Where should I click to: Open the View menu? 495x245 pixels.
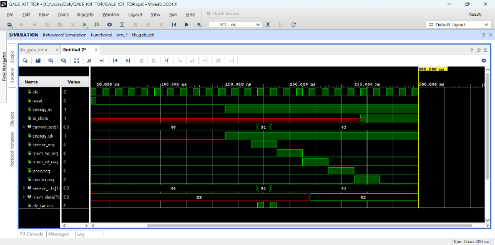pos(155,15)
